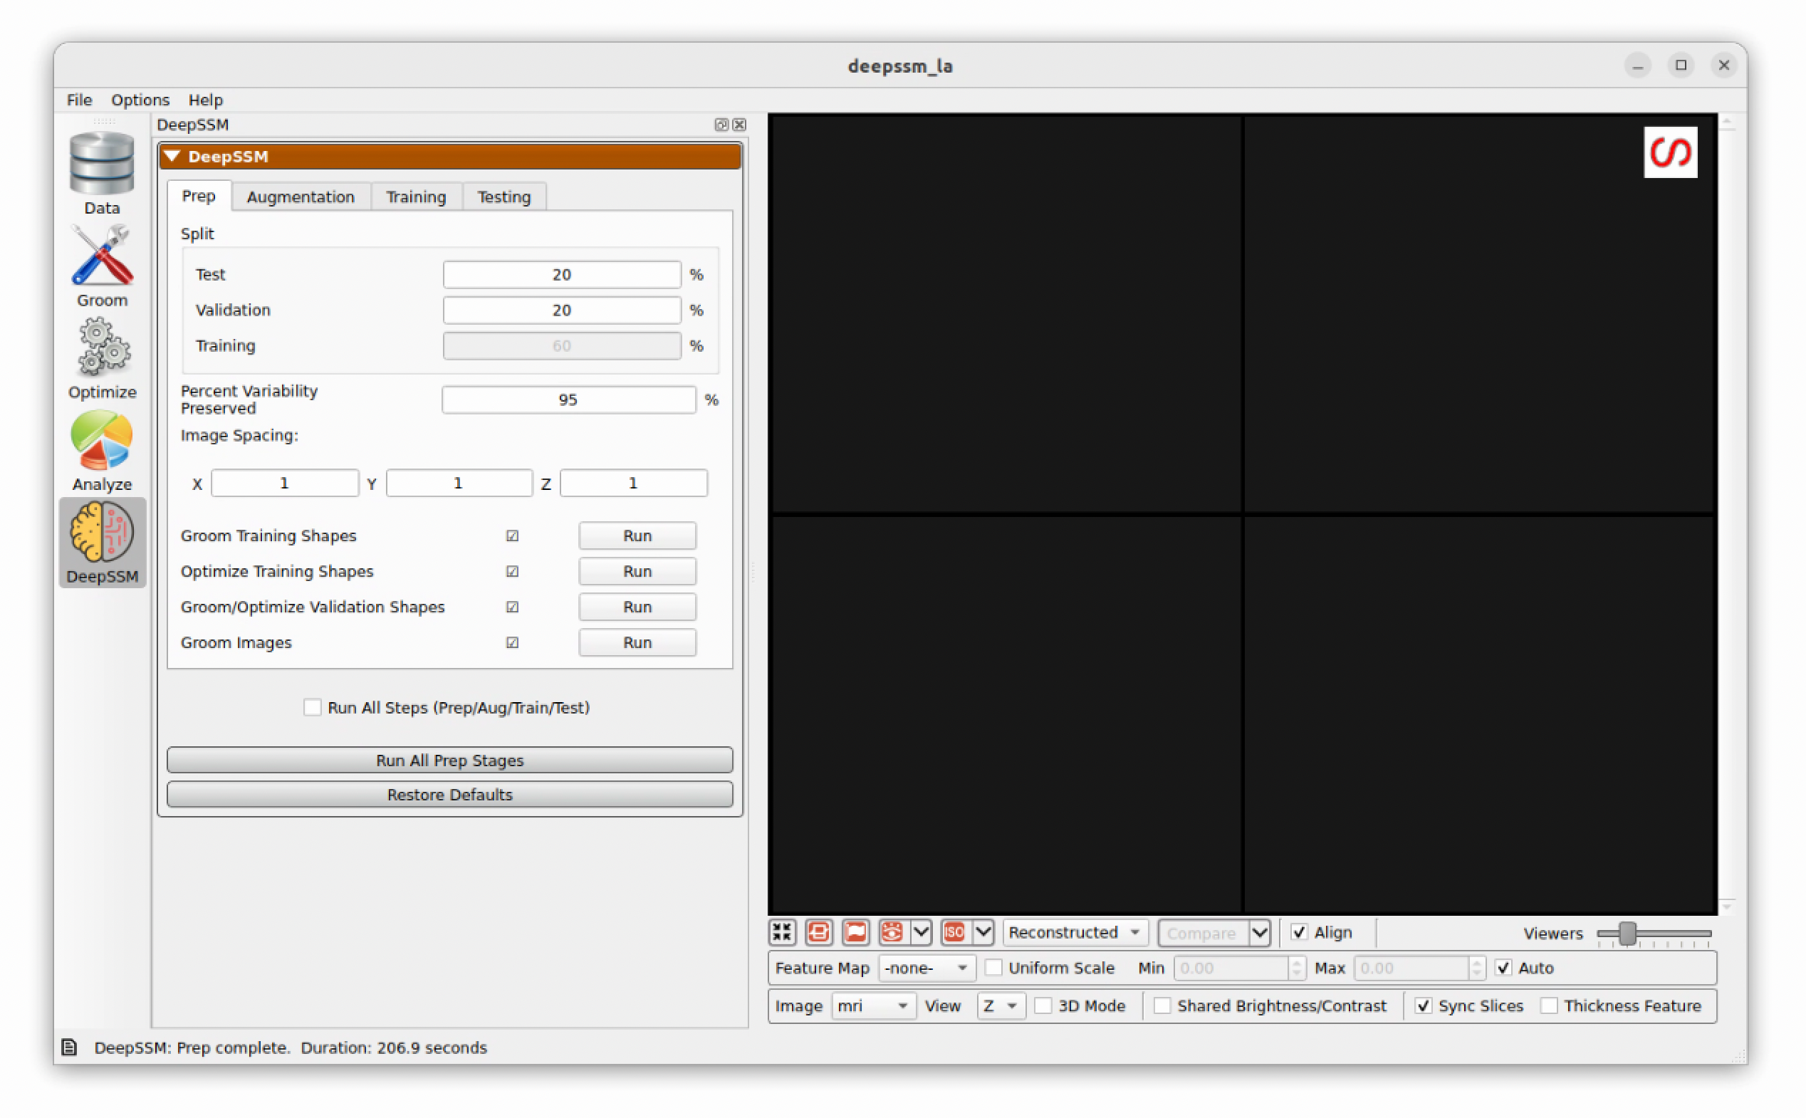
Task: Click the Percent Variability Preserved field
Action: (x=568, y=400)
